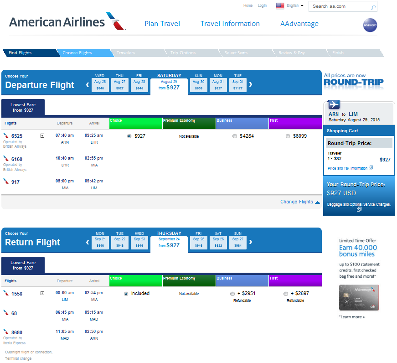Viewport: 397px width, 363px height.
Task: Open Baggage and Optional Service Charges link
Action: pyautogui.click(x=359, y=204)
